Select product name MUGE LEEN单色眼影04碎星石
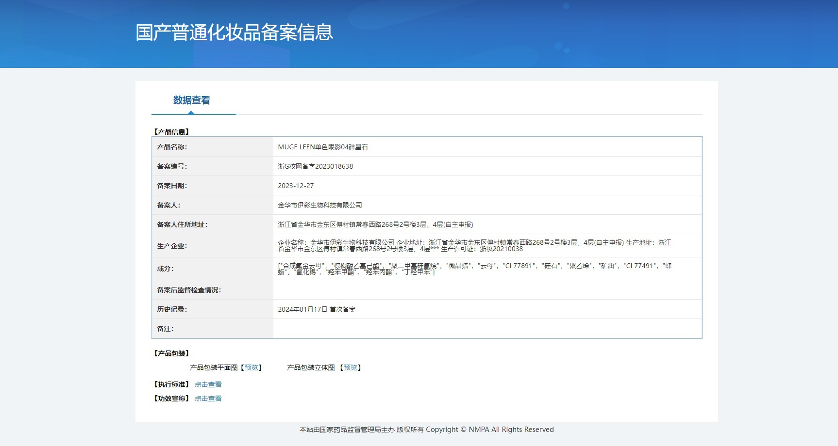The width and height of the screenshot is (838, 446). pyautogui.click(x=323, y=147)
